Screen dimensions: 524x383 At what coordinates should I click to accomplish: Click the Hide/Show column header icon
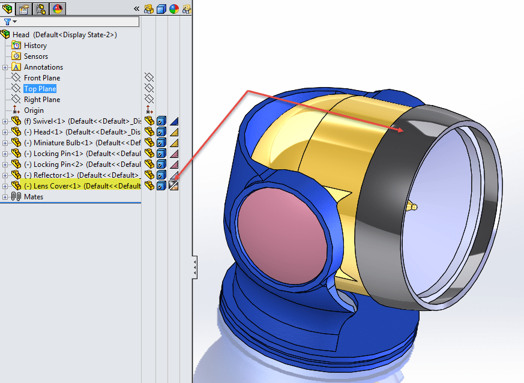click(x=149, y=9)
